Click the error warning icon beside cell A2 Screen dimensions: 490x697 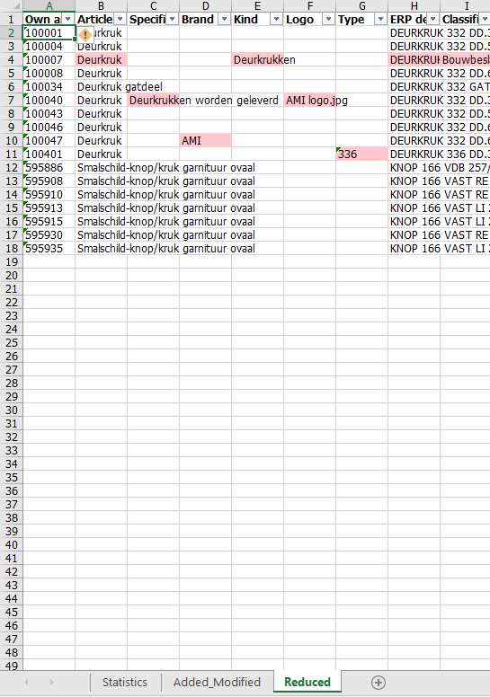85,35
